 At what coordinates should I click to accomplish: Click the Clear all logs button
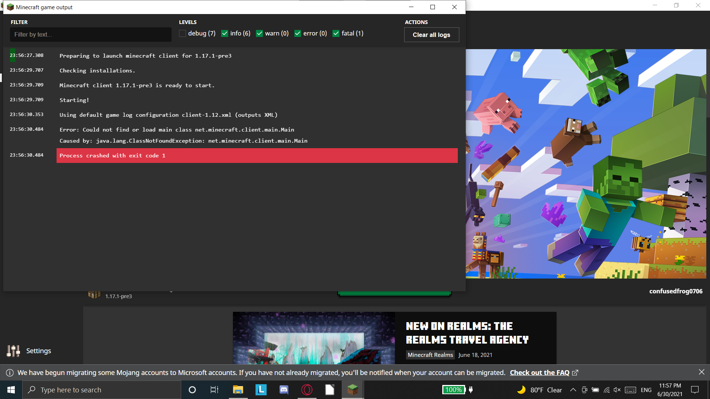431,35
